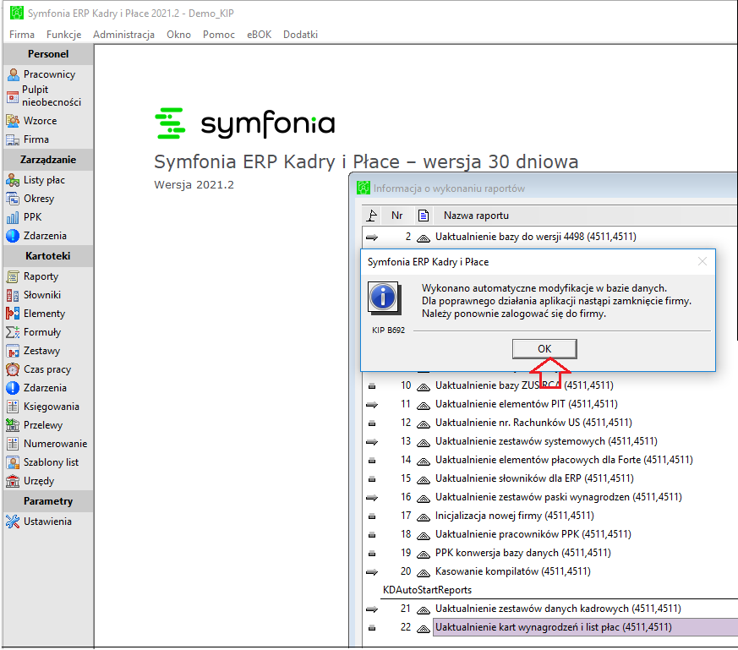Screen dimensions: 738x650
Task: Open the Pomoc menu
Action: click(x=219, y=35)
